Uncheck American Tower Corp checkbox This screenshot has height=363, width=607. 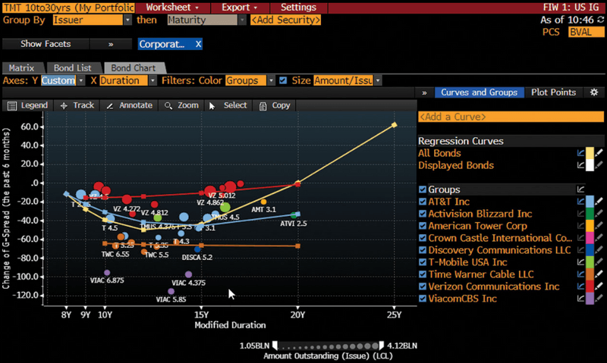coord(423,226)
